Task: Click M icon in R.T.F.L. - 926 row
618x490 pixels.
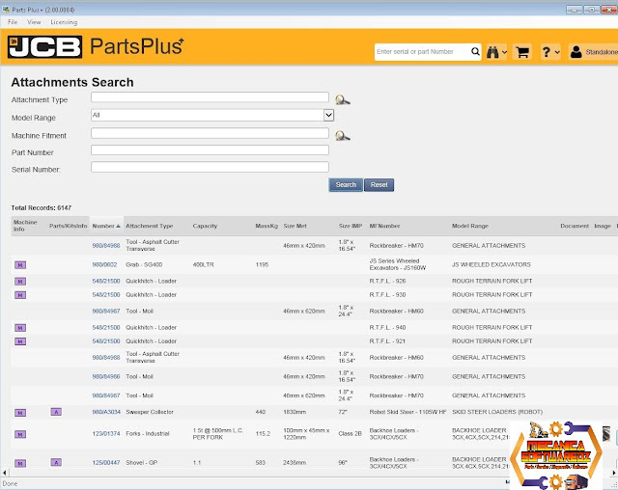Action: click(x=20, y=282)
